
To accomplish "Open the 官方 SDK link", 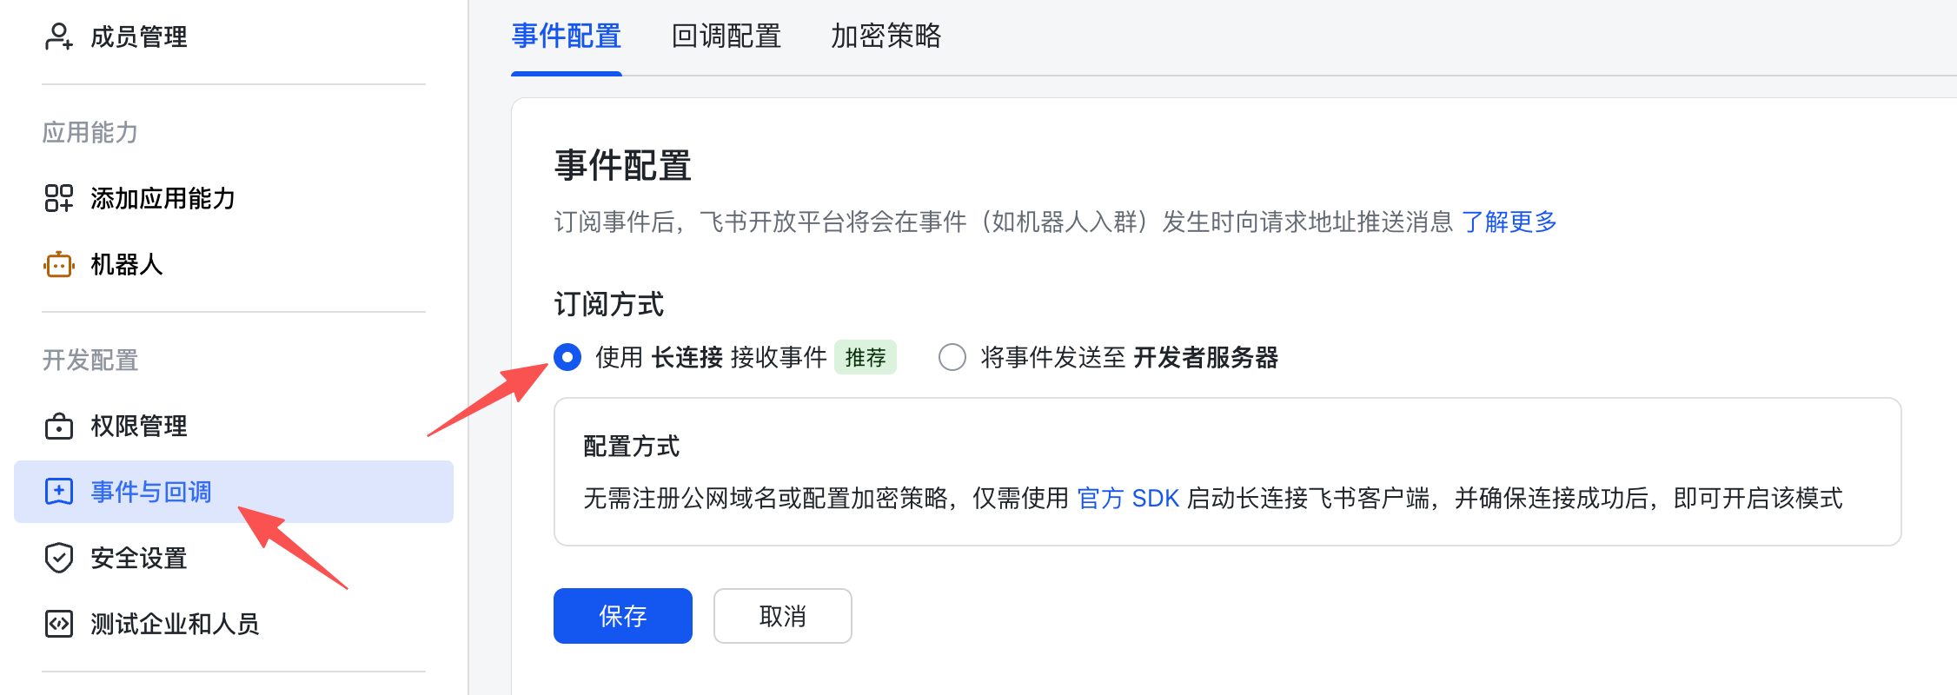I will (1128, 499).
